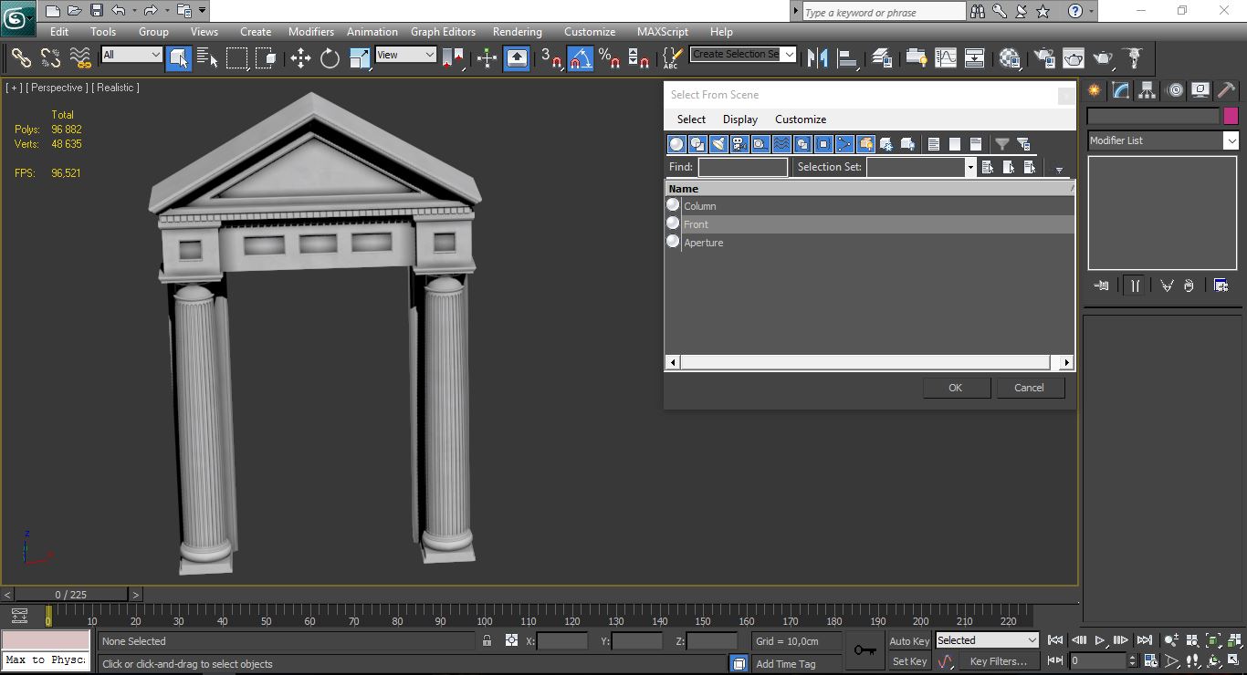Screen dimensions: 1247x675
Task: Click the Mirror tool
Action: [x=818, y=58]
